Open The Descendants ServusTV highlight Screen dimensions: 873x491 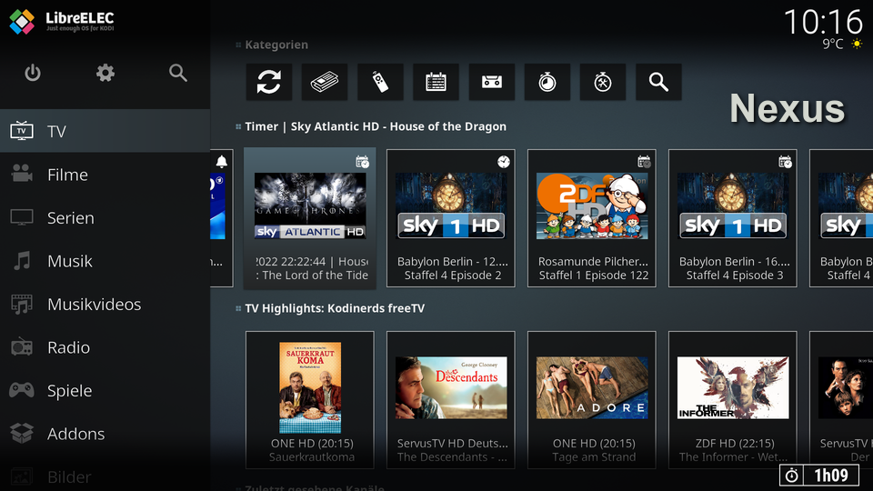pos(451,400)
